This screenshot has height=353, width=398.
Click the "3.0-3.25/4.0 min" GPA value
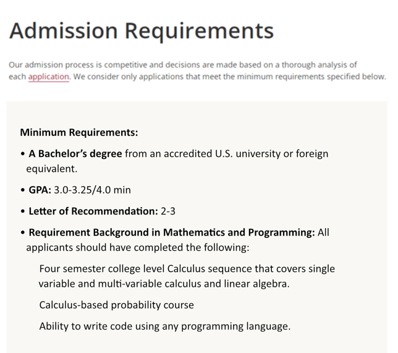pyautogui.click(x=92, y=190)
